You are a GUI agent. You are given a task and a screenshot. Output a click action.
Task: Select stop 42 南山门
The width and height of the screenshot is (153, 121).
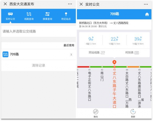tap(102, 75)
